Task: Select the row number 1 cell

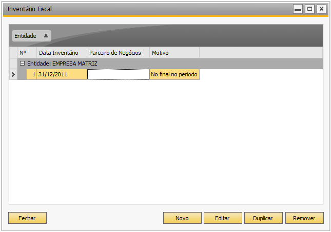Action: (31, 74)
